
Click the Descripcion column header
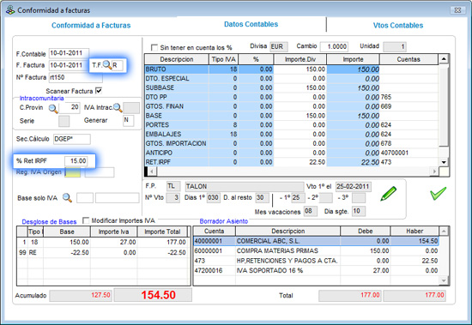pyautogui.click(x=177, y=59)
